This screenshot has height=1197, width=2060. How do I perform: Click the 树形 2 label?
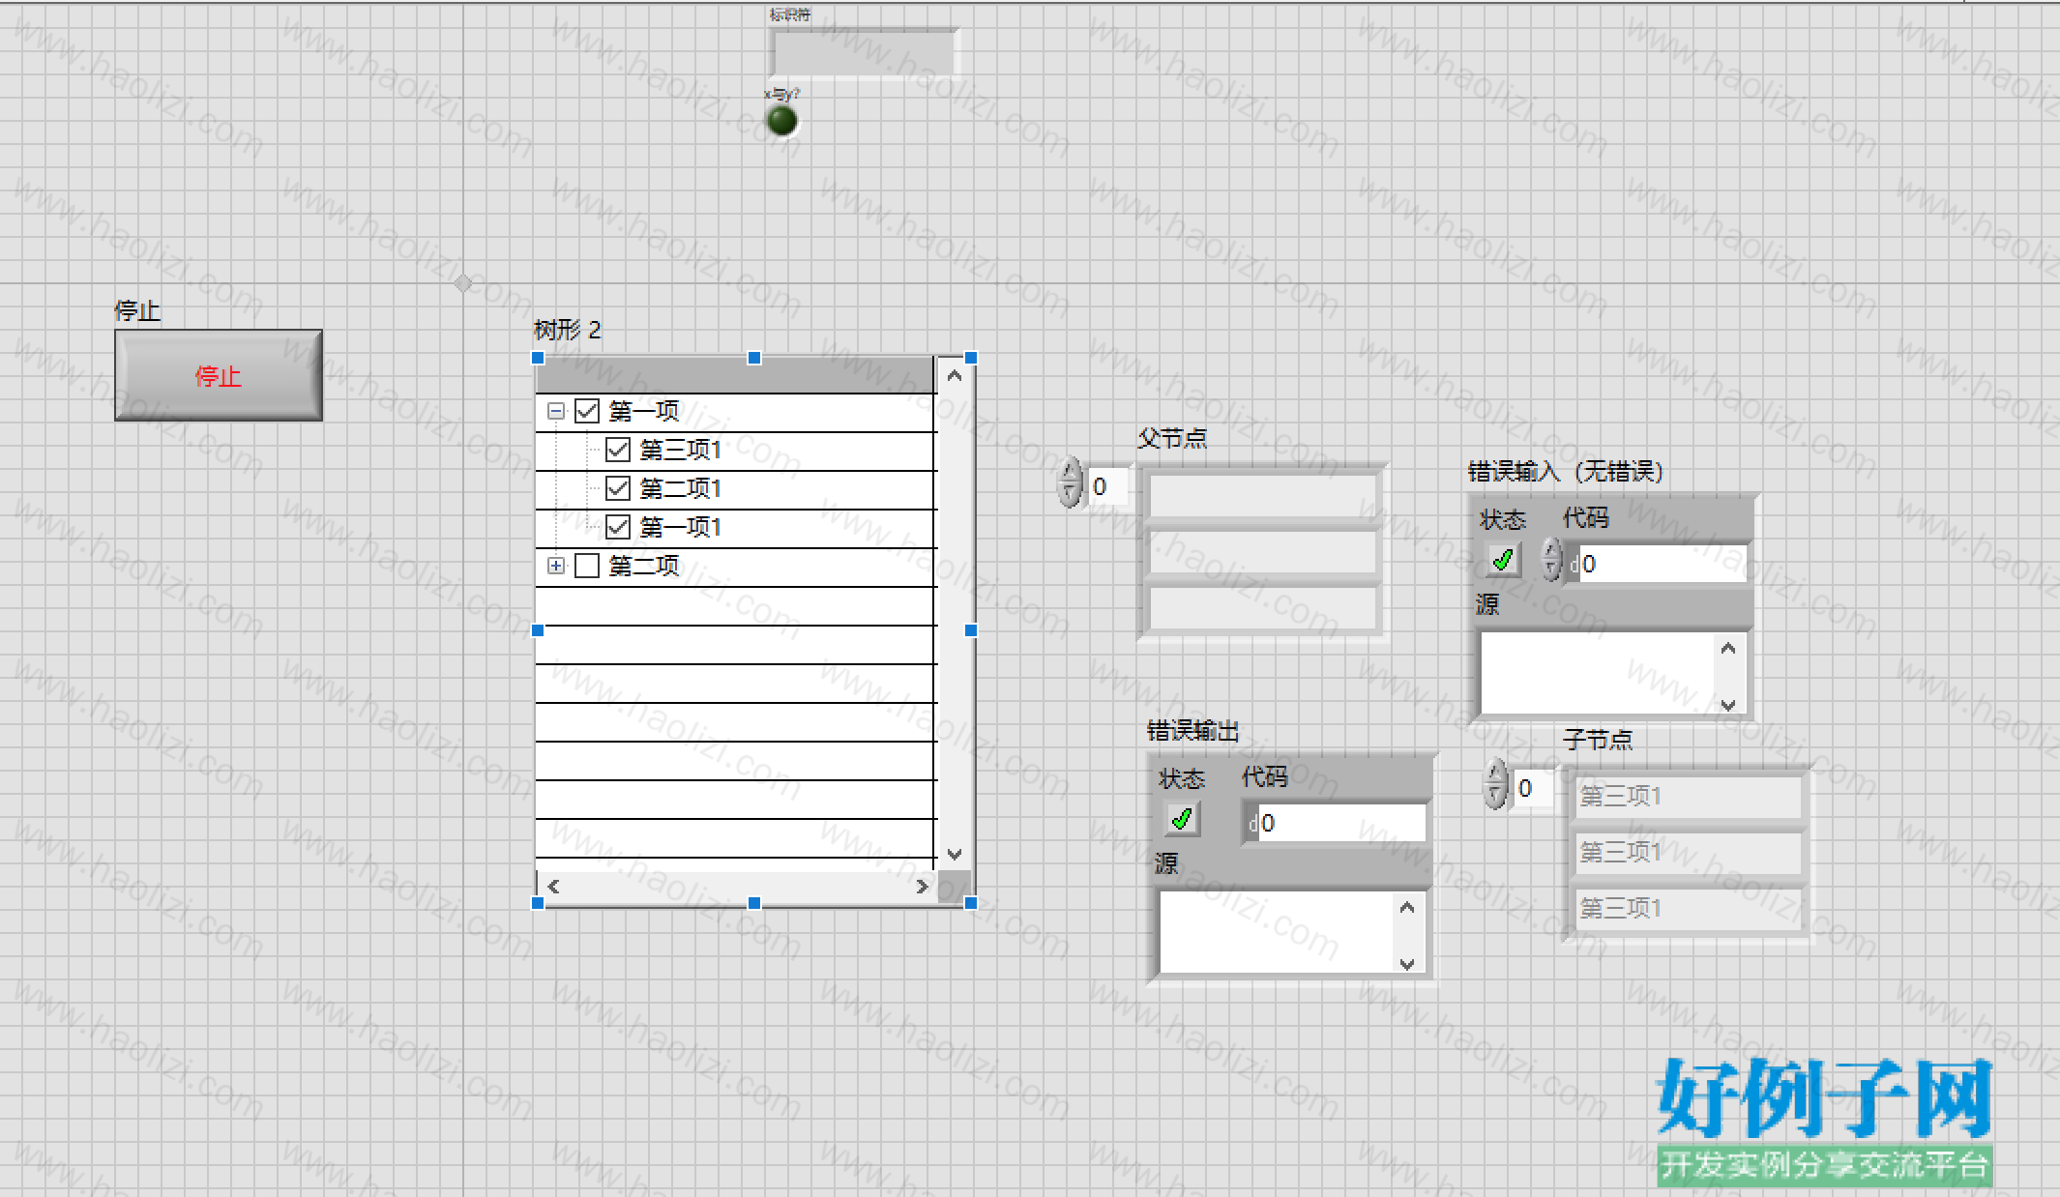coord(568,330)
